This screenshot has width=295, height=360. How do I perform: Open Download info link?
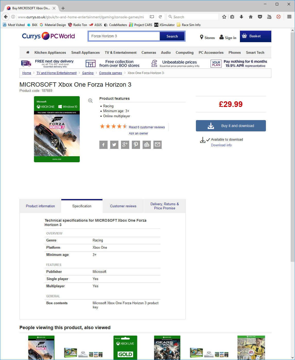[x=221, y=145]
